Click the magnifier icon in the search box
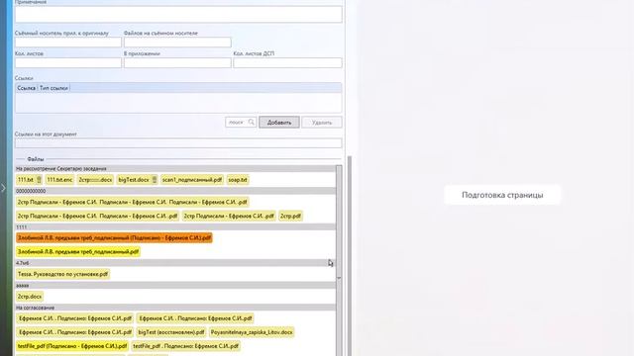Viewport: 634px width, 356px height. (x=251, y=122)
